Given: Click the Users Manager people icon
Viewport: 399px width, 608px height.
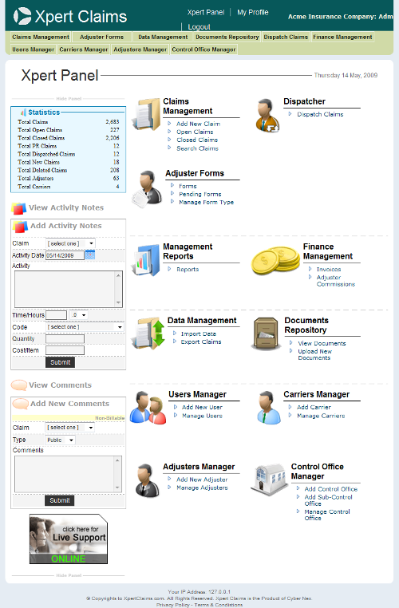Looking at the screenshot, I should tap(148, 408).
